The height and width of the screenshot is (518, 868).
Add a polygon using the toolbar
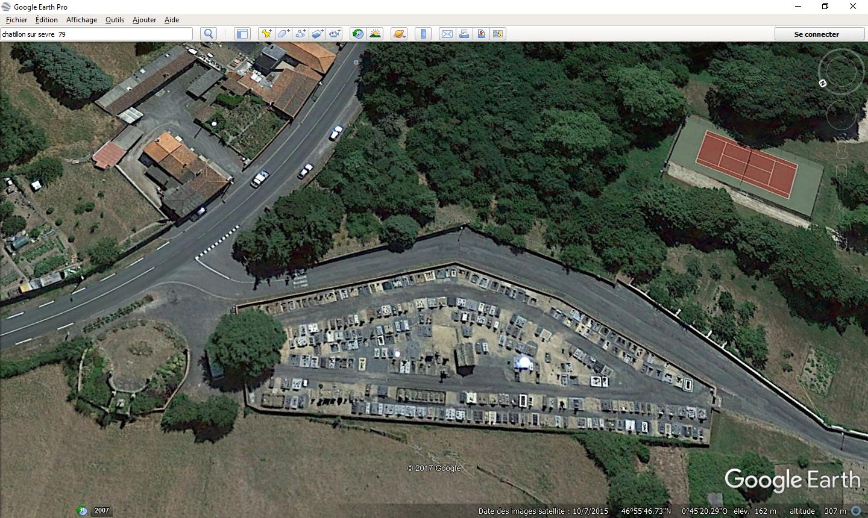(283, 34)
